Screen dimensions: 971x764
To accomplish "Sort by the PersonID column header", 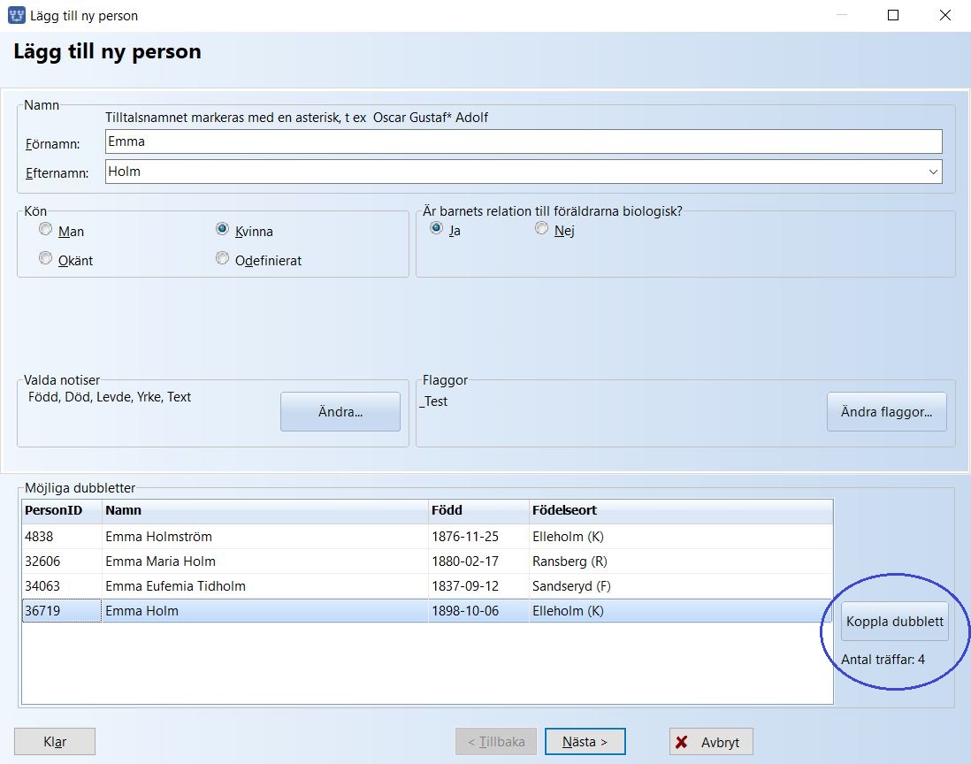I will (x=62, y=511).
